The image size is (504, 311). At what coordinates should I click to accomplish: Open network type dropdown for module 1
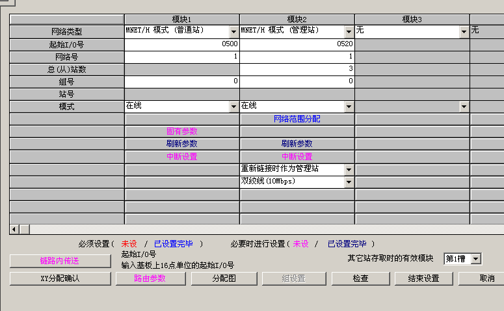coord(233,31)
